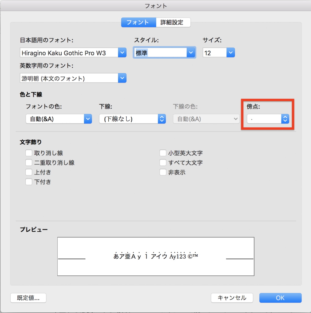The height and width of the screenshot is (313, 311).
Task: Click the OK button
Action: click(280, 298)
